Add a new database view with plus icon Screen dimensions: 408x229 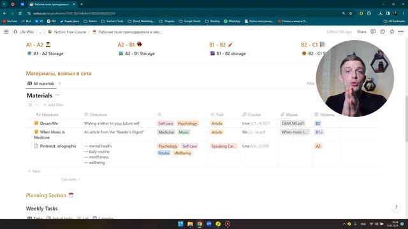59,83
